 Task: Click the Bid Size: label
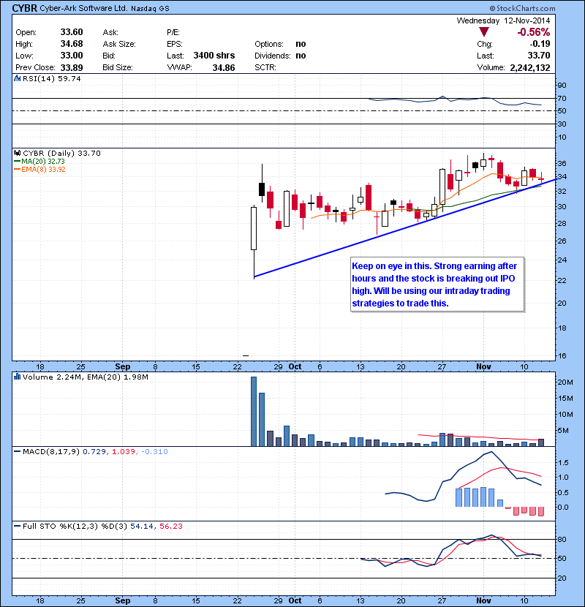point(118,67)
